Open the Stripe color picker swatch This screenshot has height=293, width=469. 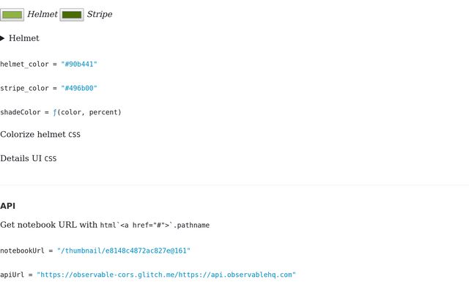click(x=72, y=15)
